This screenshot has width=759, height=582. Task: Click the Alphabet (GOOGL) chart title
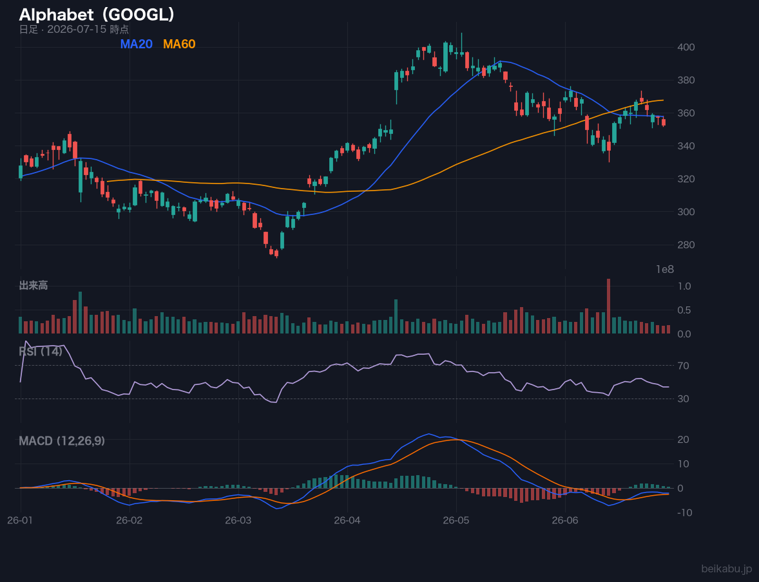(x=97, y=15)
